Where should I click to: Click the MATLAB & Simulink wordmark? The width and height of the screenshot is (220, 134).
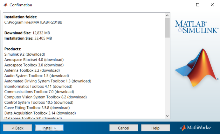click(197, 27)
